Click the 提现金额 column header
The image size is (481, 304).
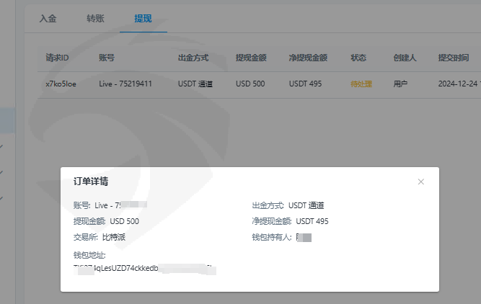[x=252, y=58]
